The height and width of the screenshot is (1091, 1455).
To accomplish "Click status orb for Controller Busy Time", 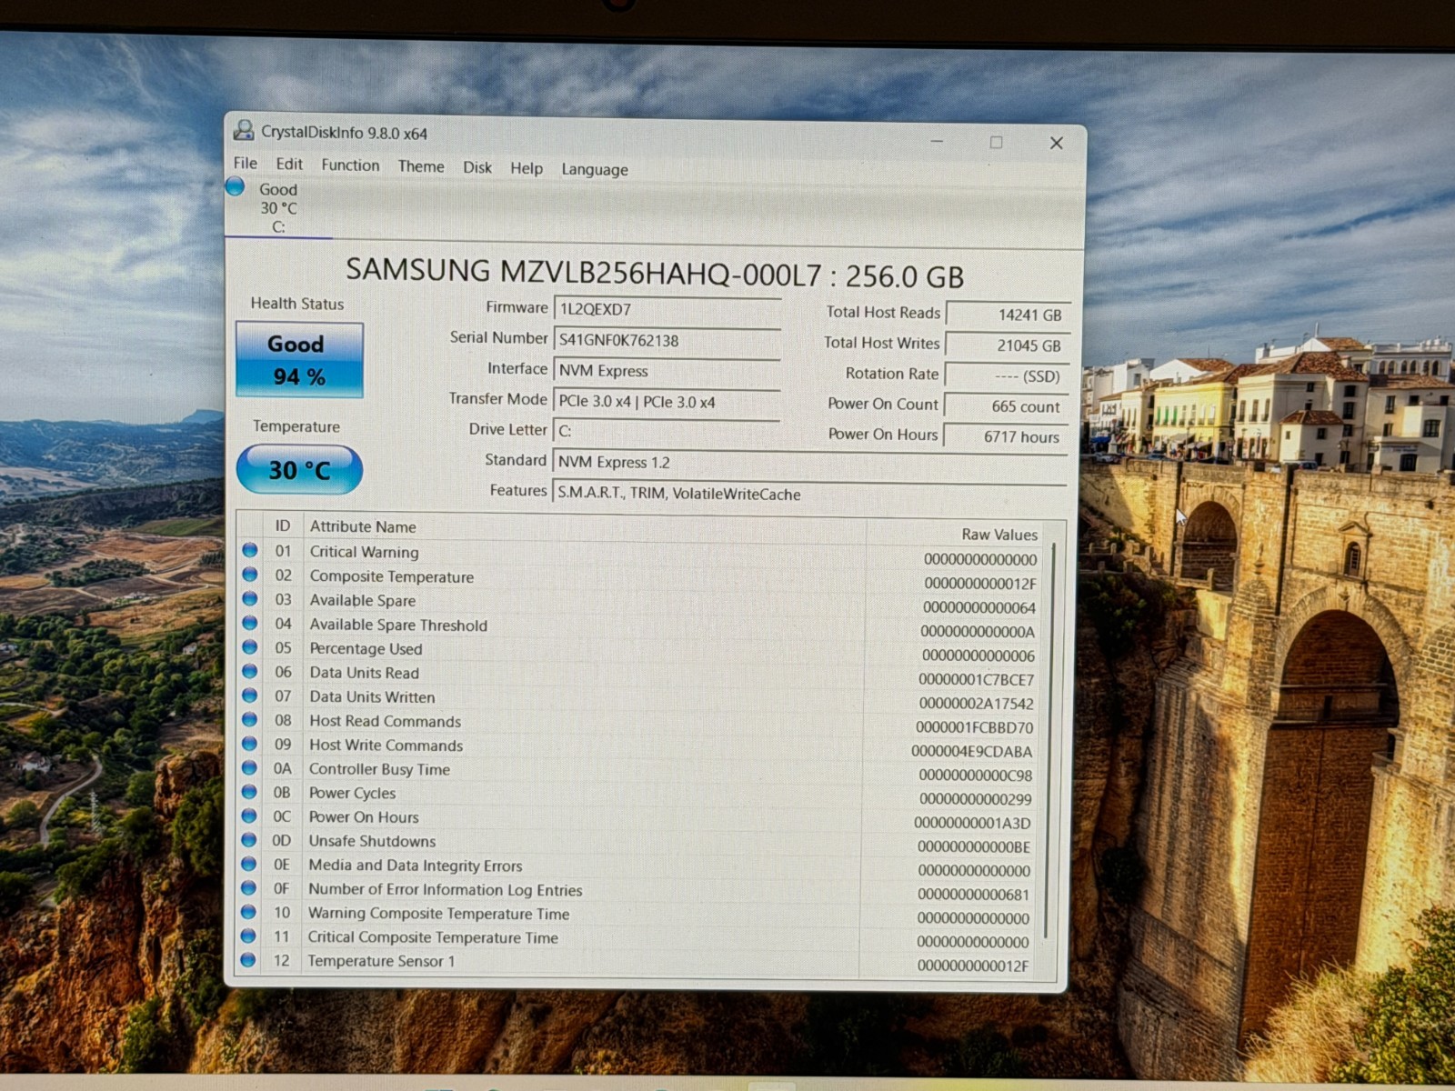I will [249, 767].
